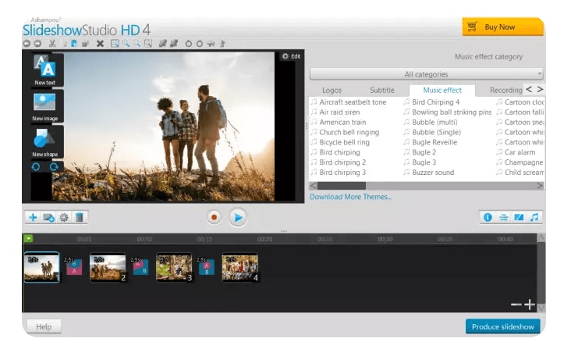The width and height of the screenshot is (571, 349).
Task: Click the highlighted zoom-to-fit magnifier icon
Action: click(x=115, y=44)
